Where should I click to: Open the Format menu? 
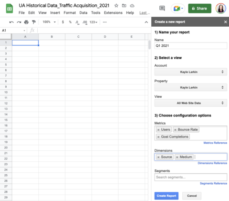pyautogui.click(x=70, y=13)
